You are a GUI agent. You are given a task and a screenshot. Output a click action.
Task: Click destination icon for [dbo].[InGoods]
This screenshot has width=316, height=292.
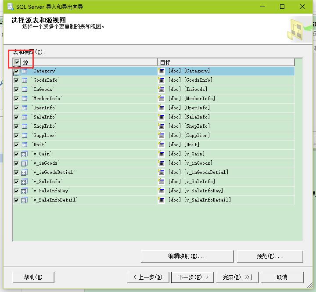click(161, 89)
